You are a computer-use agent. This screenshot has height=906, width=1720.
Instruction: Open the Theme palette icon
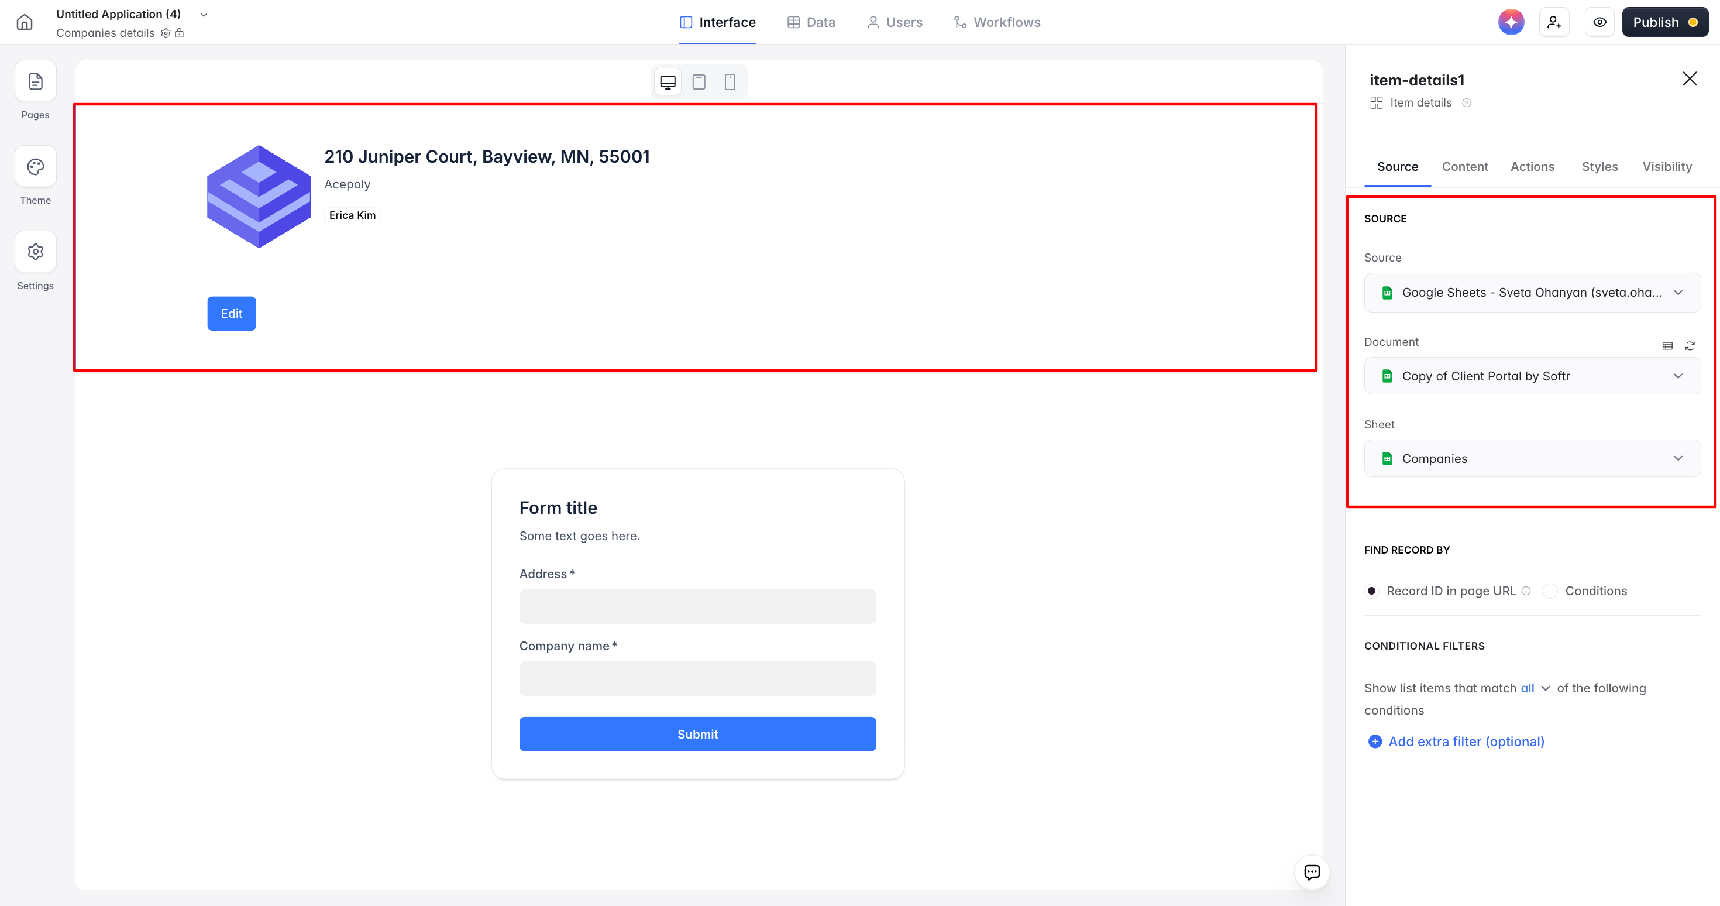click(x=35, y=167)
